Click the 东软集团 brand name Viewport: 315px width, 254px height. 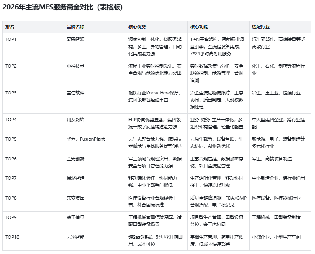point(76,198)
